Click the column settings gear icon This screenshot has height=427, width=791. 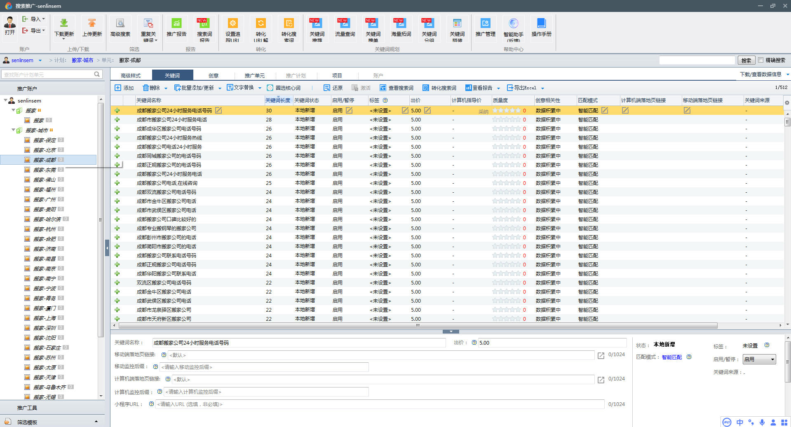(787, 103)
